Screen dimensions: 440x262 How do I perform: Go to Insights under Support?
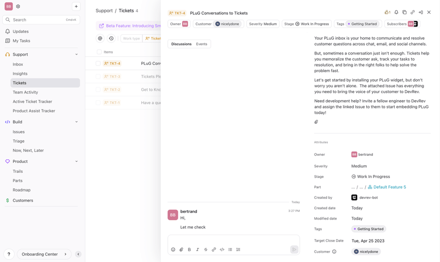point(20,74)
